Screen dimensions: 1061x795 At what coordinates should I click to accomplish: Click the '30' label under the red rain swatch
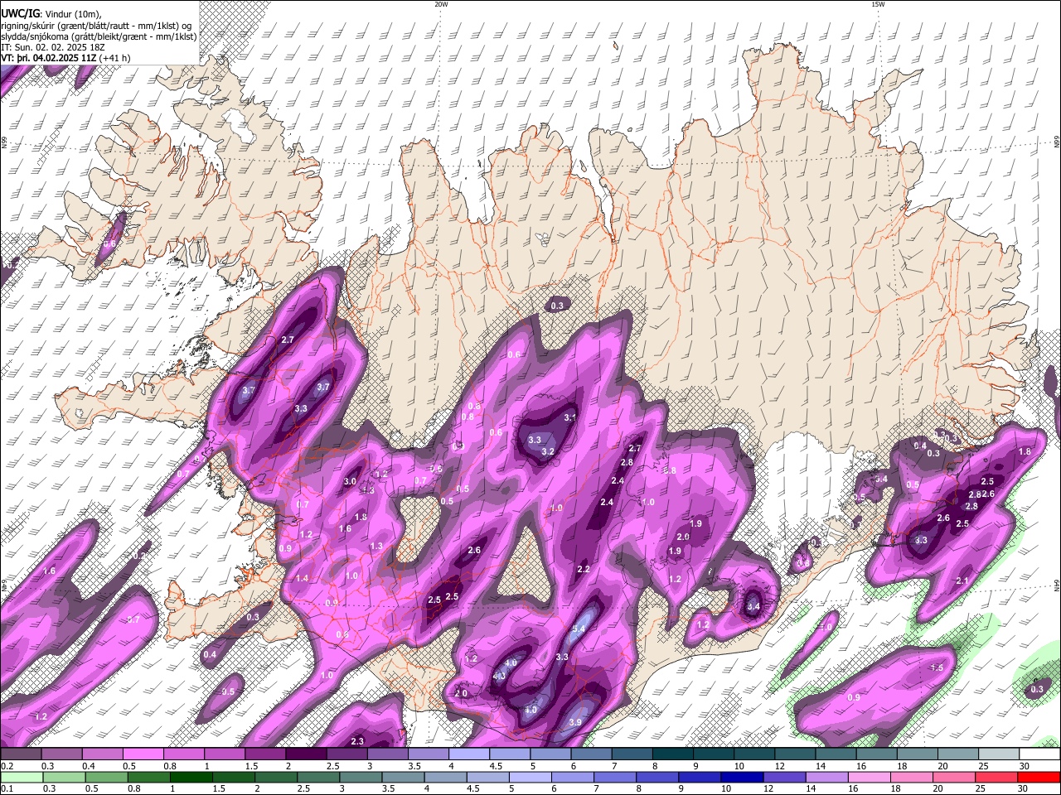[1025, 788]
